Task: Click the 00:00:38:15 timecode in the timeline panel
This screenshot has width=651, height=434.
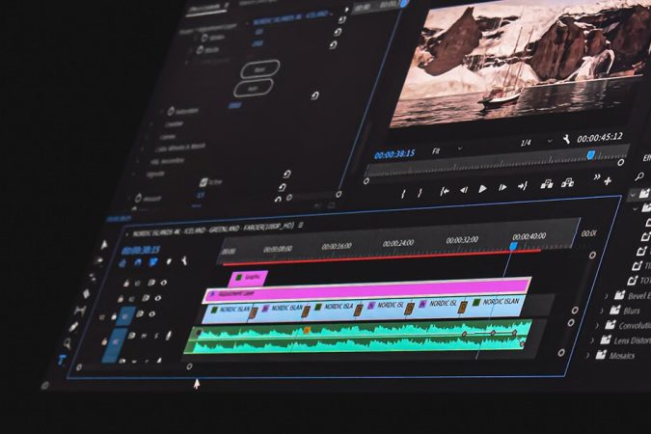Action: coord(141,250)
